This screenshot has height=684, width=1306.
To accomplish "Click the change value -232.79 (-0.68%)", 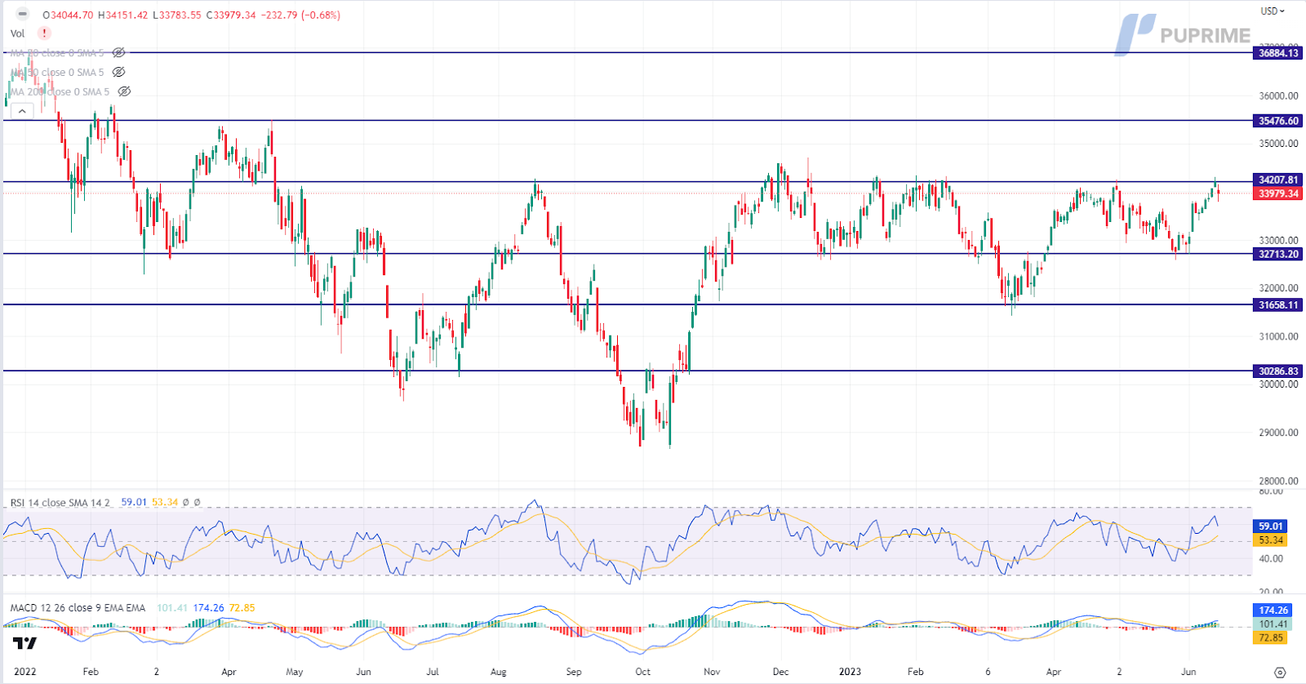I will point(300,15).
